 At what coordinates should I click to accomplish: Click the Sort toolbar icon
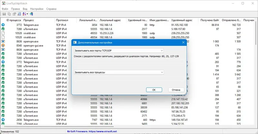[x=25, y=14]
